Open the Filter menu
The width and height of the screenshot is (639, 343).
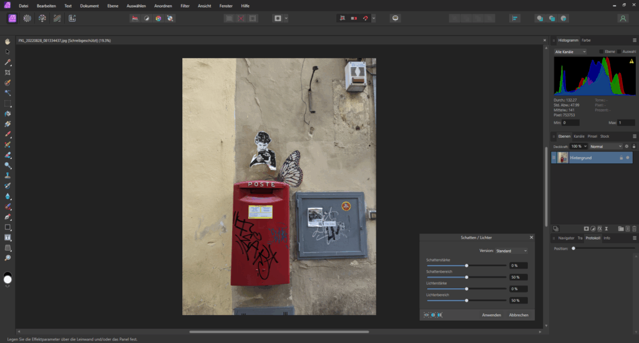pyautogui.click(x=185, y=6)
